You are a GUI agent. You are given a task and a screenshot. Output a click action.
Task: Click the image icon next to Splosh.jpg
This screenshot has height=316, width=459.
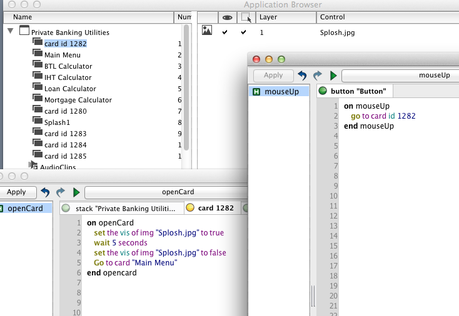pos(206,30)
